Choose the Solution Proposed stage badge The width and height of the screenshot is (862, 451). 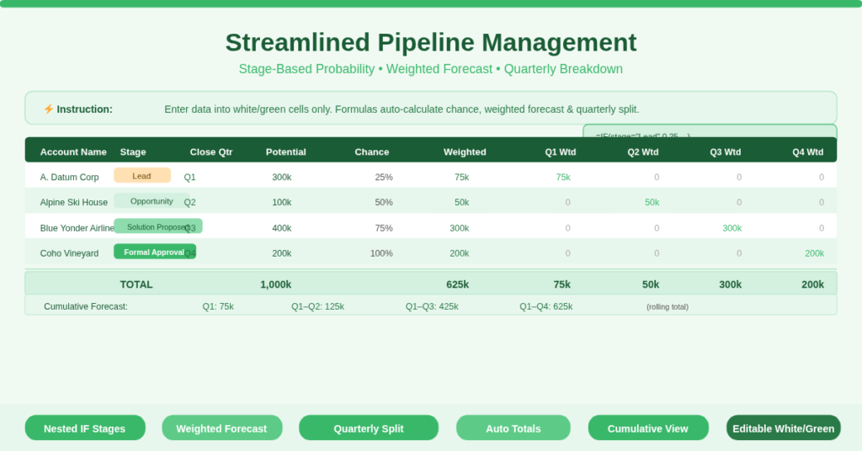coord(157,226)
